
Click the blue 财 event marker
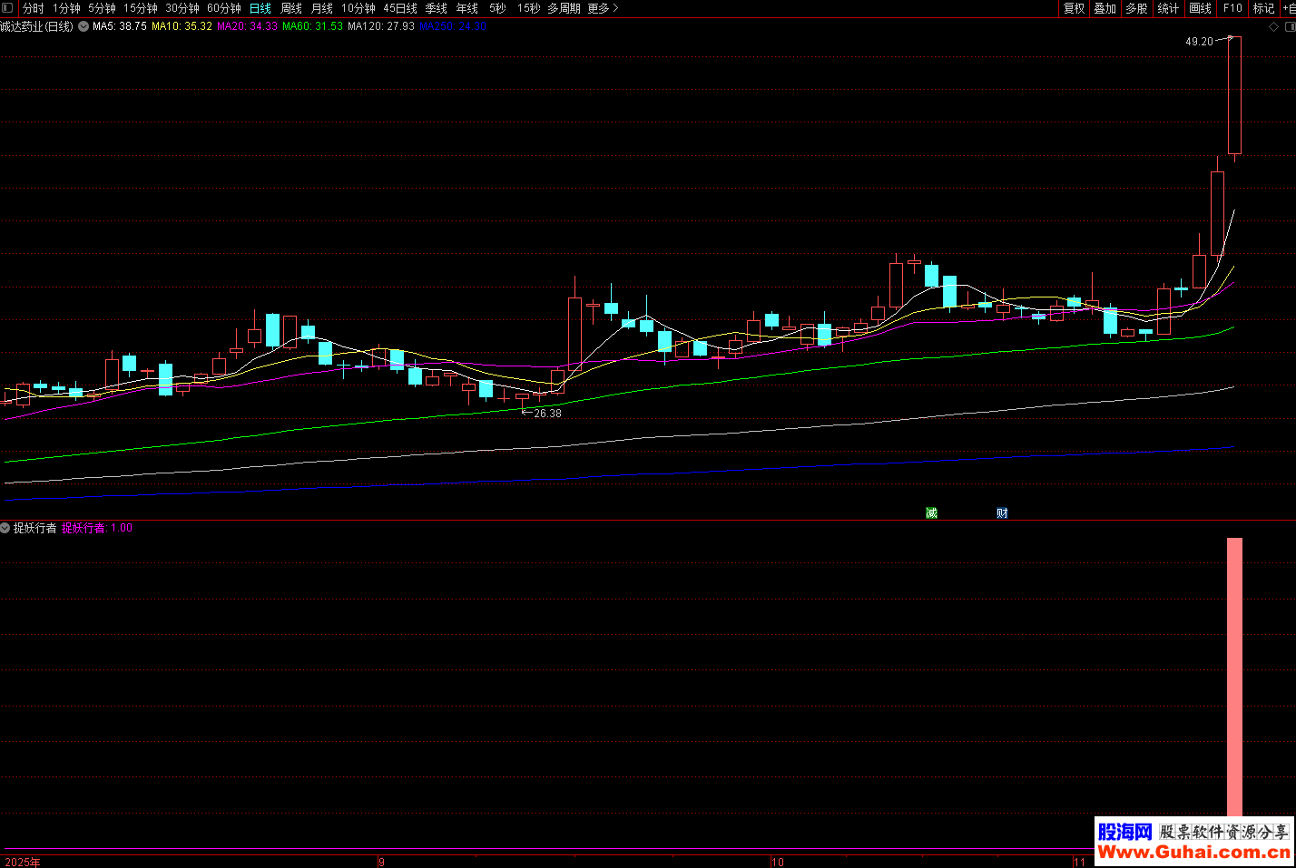1002,513
